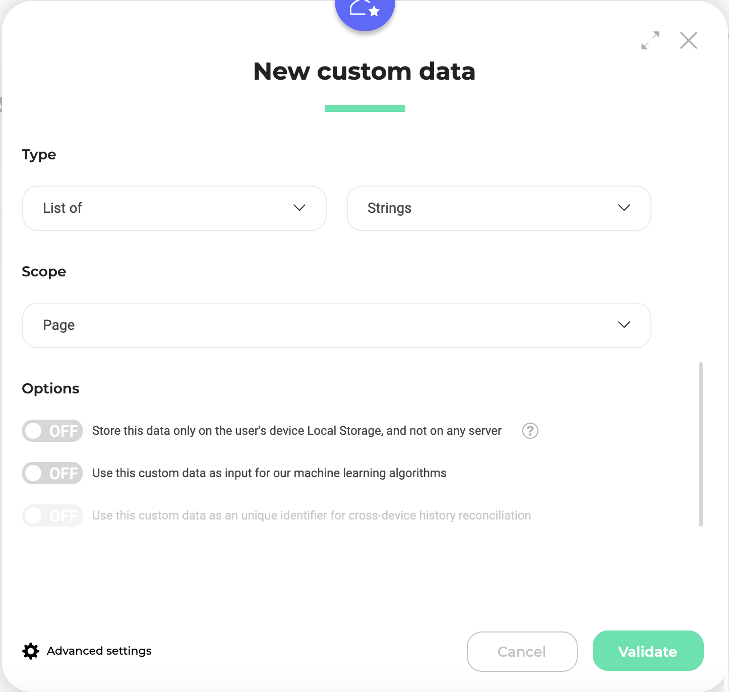Click the blue custom data star icon

(365, 10)
